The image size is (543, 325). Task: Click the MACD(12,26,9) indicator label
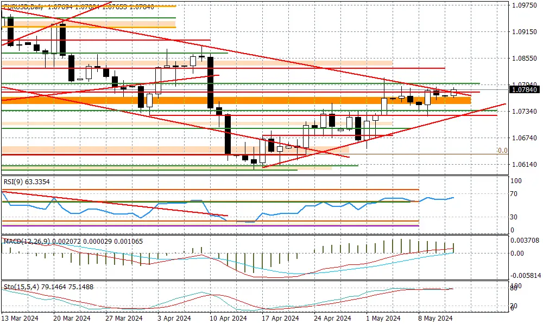click(x=73, y=242)
